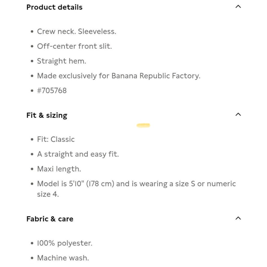Click the Crew neck. Sleeveless. line
The width and height of the screenshot is (267, 267).
click(x=77, y=32)
